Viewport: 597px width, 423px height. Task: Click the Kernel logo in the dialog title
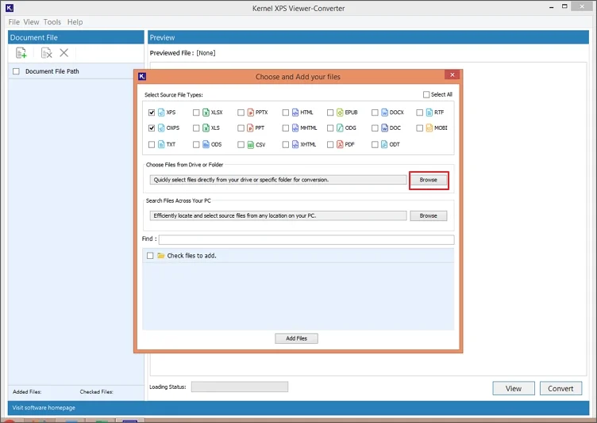(142, 76)
